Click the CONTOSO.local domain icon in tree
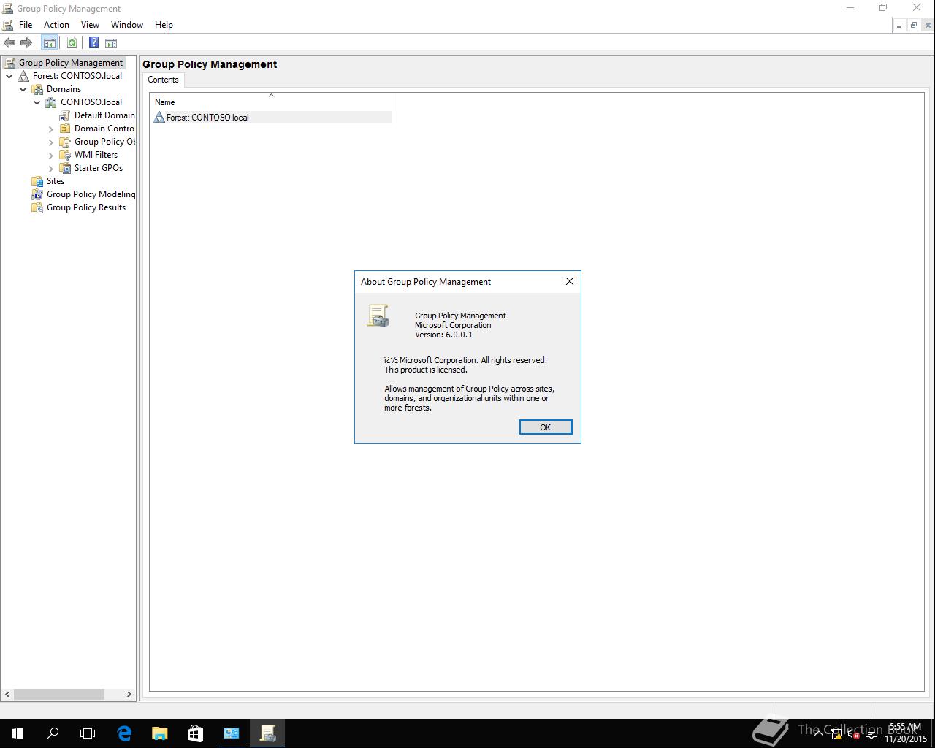 point(51,102)
